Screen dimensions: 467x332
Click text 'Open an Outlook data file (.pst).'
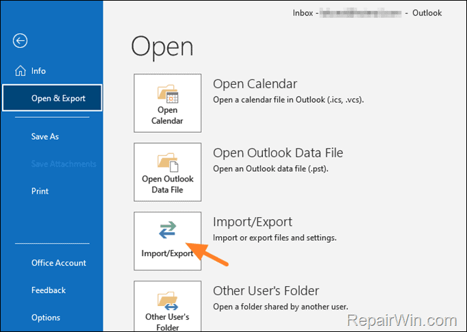(270, 169)
